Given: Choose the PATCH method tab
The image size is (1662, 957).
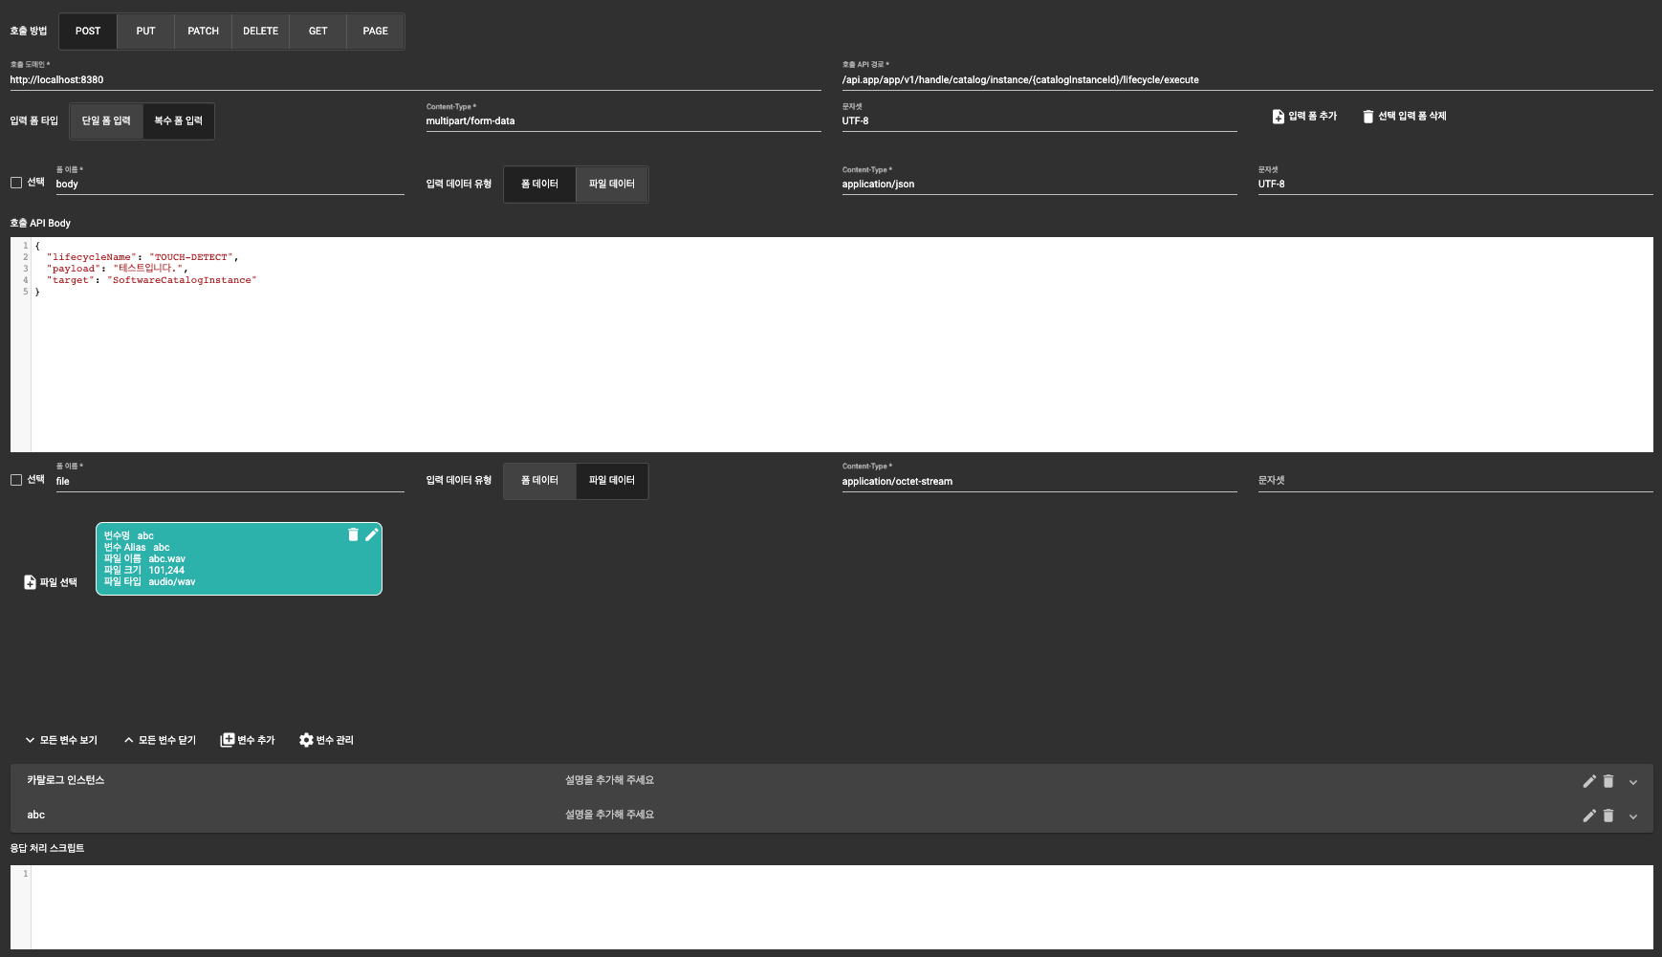Looking at the screenshot, I should (x=203, y=31).
